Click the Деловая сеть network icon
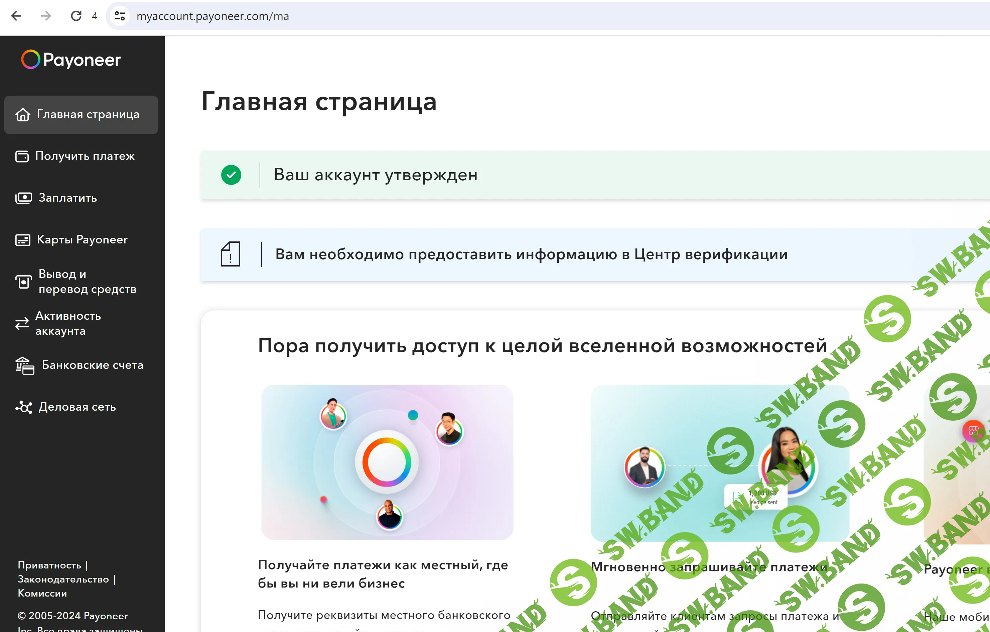Image resolution: width=990 pixels, height=632 pixels. pyautogui.click(x=24, y=407)
